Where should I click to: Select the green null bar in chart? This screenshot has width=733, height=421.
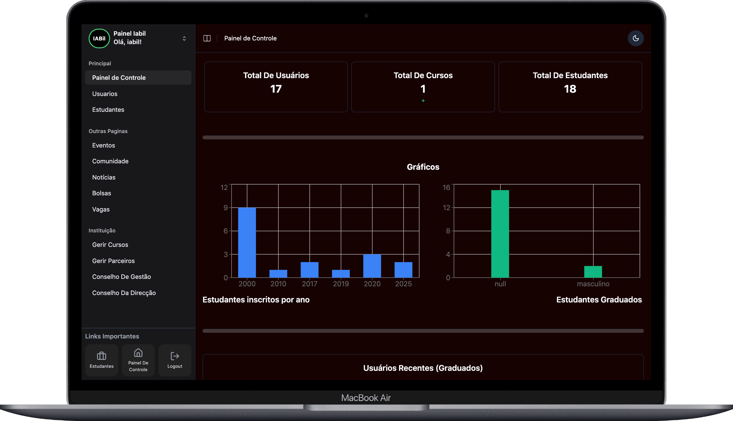[x=500, y=234]
